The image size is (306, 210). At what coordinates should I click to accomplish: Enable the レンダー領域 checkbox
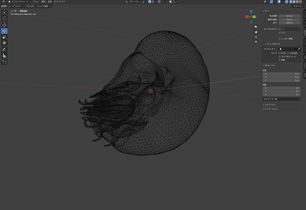click(x=280, y=39)
